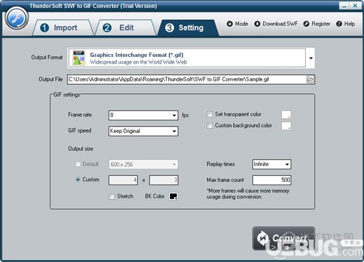Click the GIF format thumbnail icon
Viewport: 364px width, 262px height.
coord(79,58)
